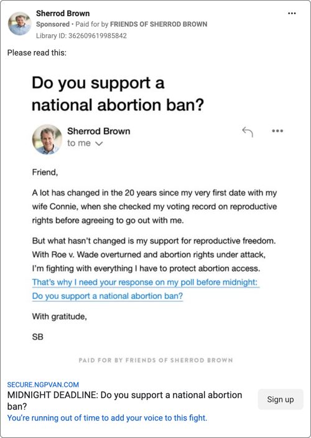Select the Library ID number text

[x=98, y=36]
